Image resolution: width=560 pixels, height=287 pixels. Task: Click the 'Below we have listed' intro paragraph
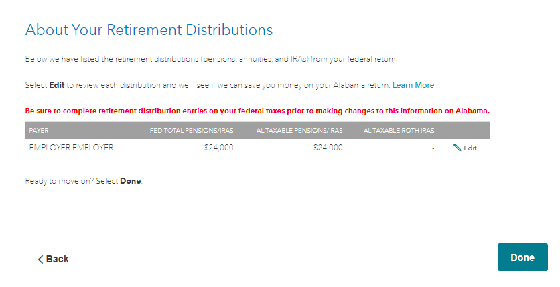click(211, 59)
